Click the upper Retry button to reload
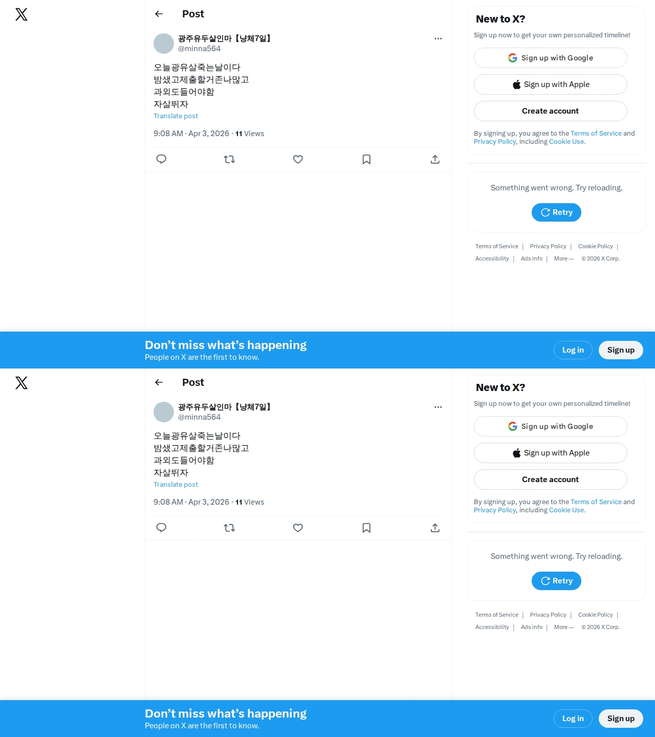 (x=556, y=212)
